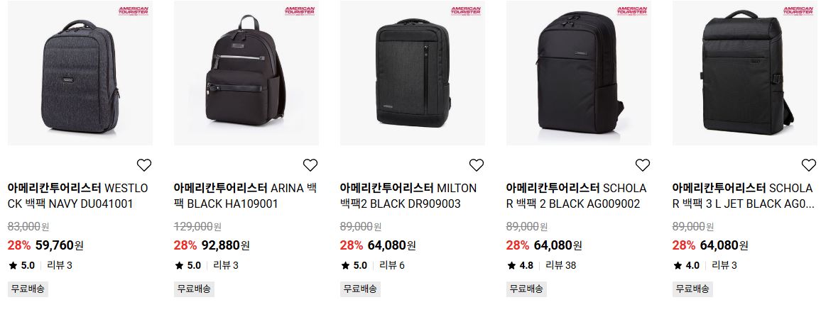
Task: Toggle wishlist heart for ARINA BLACK backpack
Action: [x=310, y=165]
